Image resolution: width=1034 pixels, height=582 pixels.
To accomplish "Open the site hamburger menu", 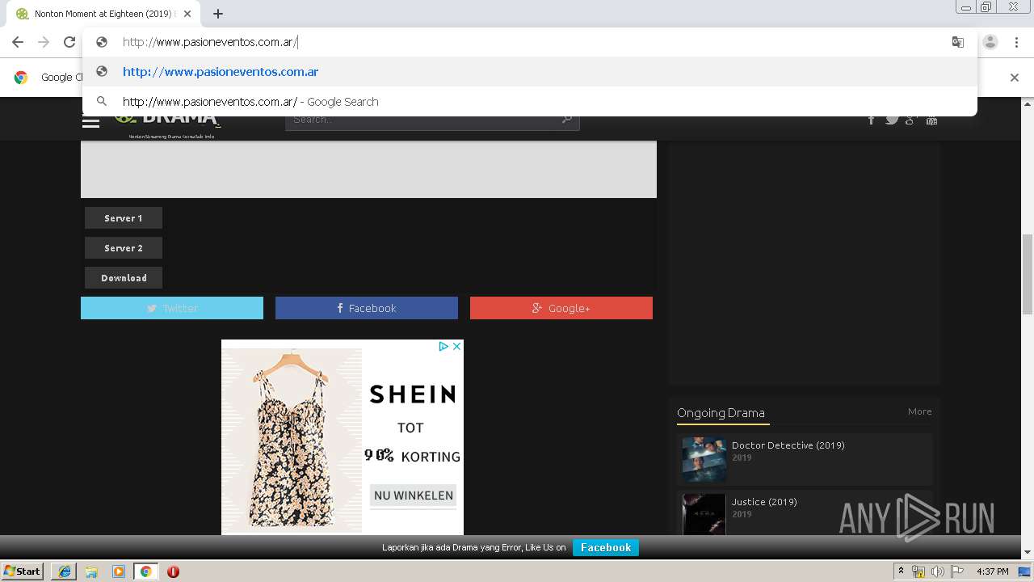I will click(x=90, y=122).
